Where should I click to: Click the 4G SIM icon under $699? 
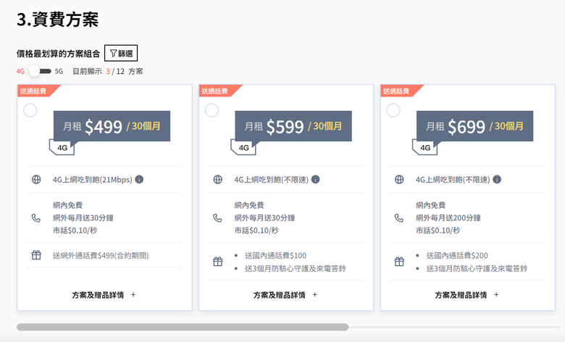[x=425, y=148]
